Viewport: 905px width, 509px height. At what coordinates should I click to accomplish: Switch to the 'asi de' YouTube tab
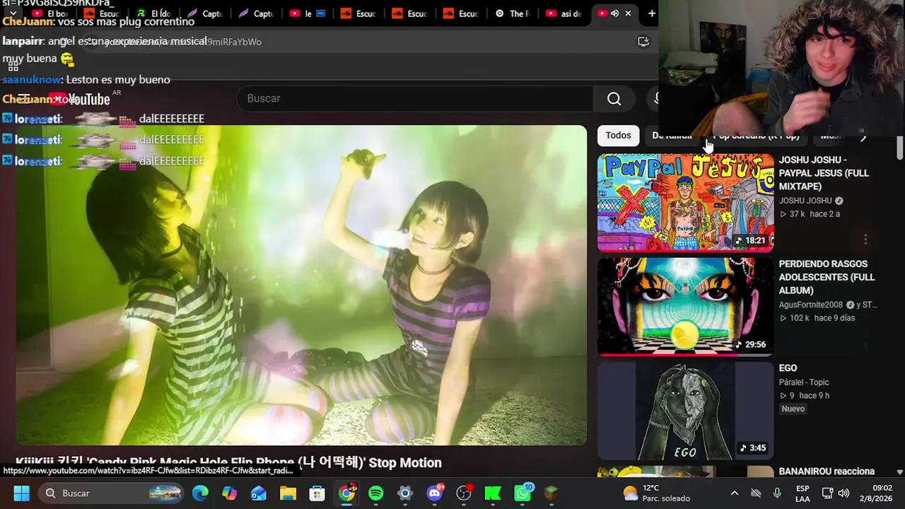[564, 13]
